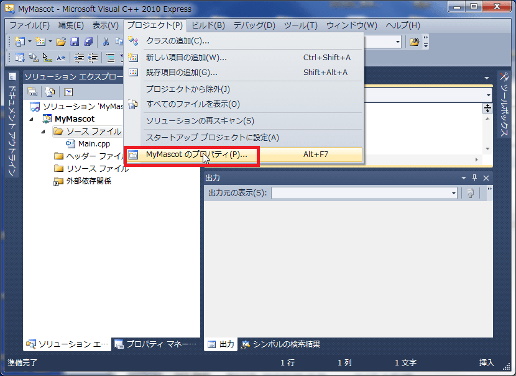
Task: Choose スタートアップ プロジェクトに設定(A) menu item
Action: click(x=243, y=138)
